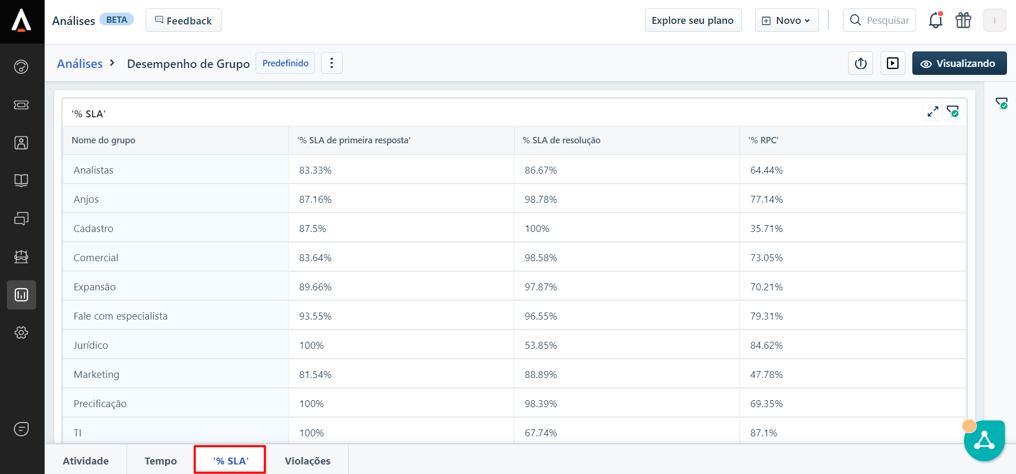Expand the Novo dropdown

786,21
